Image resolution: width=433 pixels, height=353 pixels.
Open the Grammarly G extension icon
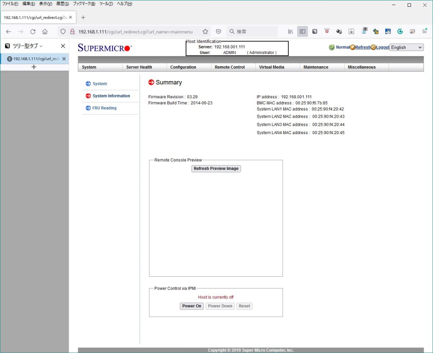pyautogui.click(x=400, y=32)
